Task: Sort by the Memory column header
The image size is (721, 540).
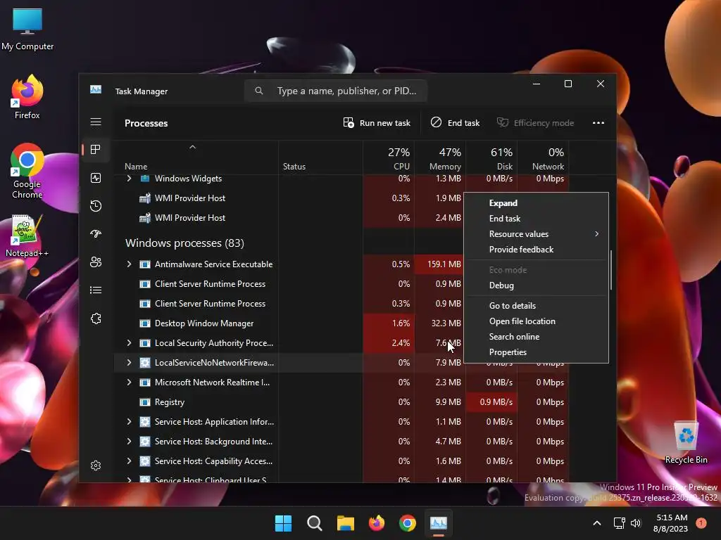Action: (440, 157)
